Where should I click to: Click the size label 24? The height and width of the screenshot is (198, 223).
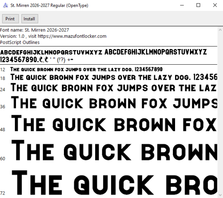pyautogui.click(x=3, y=90)
